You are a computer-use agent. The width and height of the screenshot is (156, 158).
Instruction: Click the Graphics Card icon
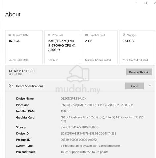click(86, 35)
